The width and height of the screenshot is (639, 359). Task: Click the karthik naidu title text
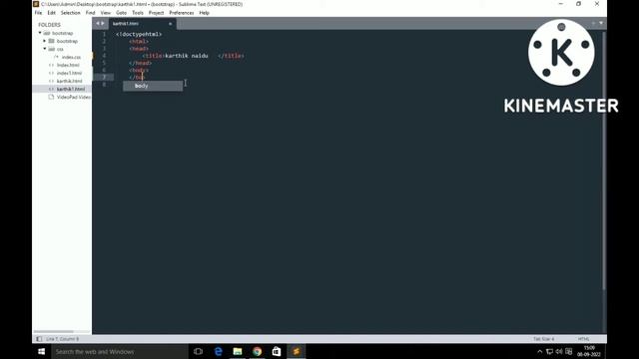[187, 56]
